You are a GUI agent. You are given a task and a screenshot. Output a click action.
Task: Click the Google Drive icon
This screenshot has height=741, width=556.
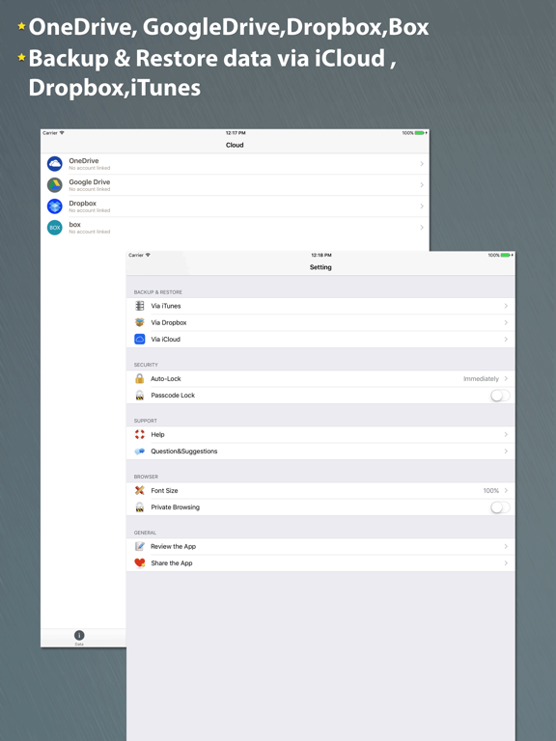click(x=55, y=185)
